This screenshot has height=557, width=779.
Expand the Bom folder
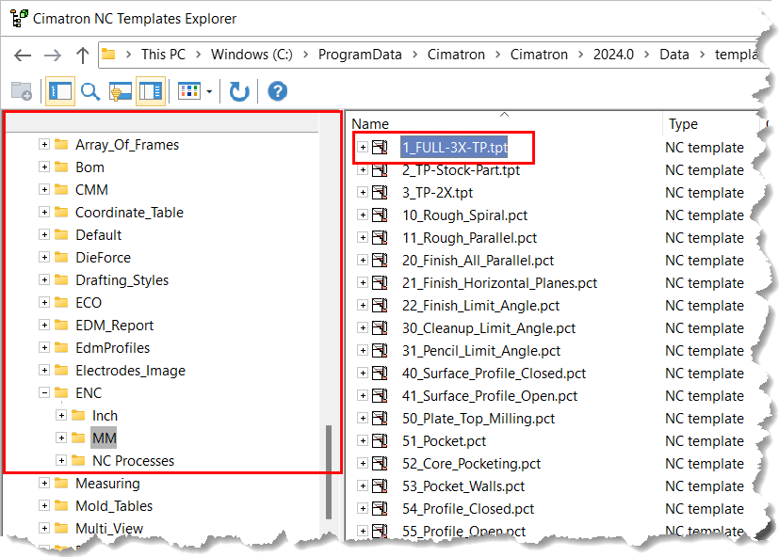(x=44, y=167)
